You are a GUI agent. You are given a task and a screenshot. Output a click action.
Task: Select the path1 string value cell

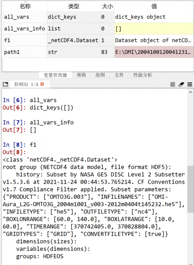pos(154,52)
